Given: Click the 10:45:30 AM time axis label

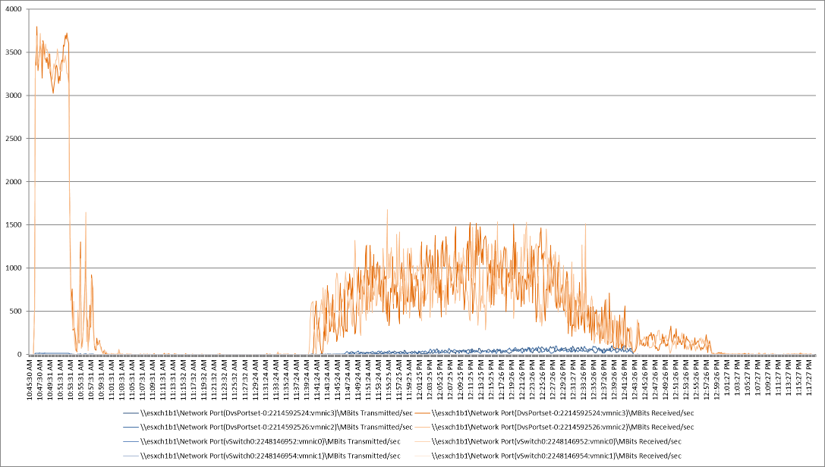Looking at the screenshot, I should 30,378.
